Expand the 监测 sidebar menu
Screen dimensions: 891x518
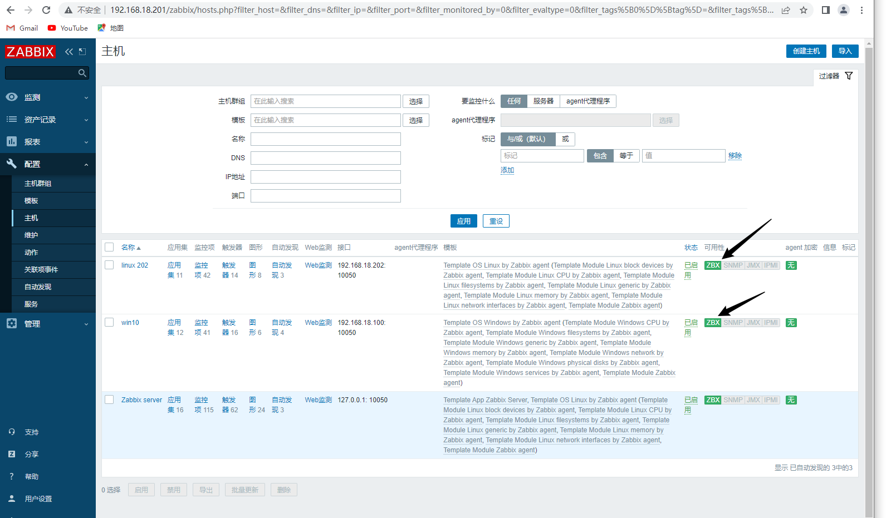pyautogui.click(x=47, y=97)
